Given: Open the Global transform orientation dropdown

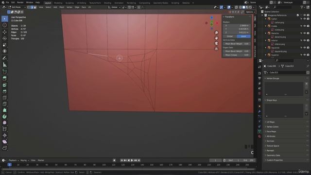Looking at the screenshot, I should [114, 7].
